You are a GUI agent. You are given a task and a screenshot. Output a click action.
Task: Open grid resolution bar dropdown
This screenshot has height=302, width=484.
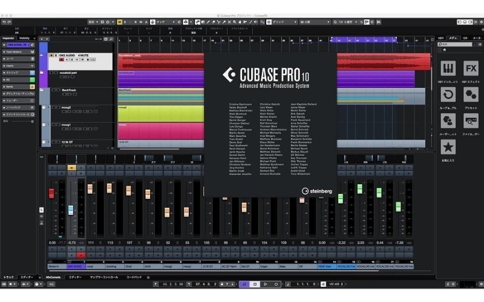[x=315, y=22]
